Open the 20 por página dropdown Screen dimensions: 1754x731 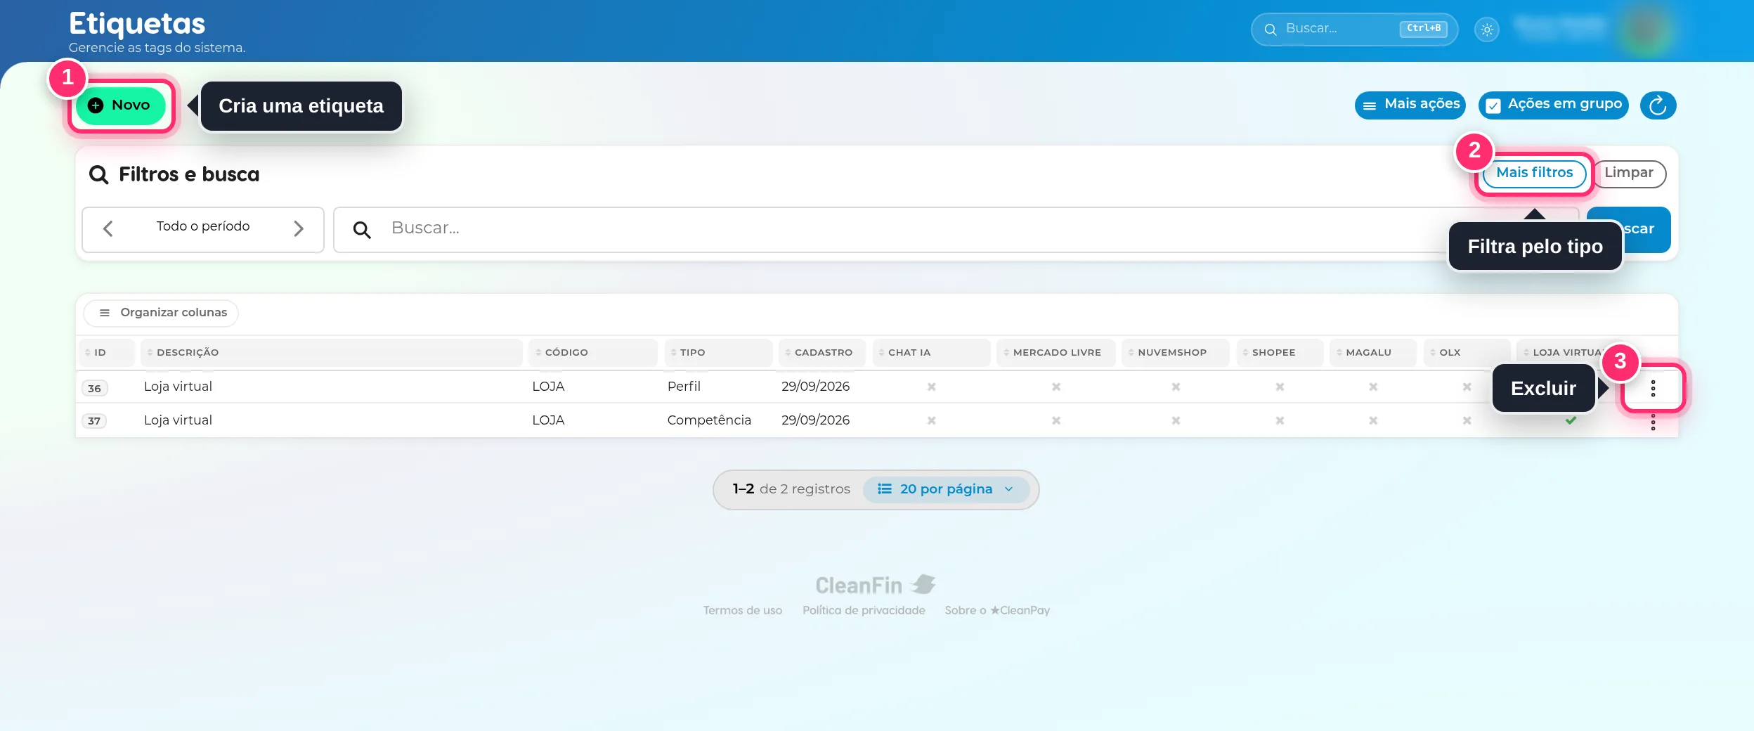pos(945,490)
